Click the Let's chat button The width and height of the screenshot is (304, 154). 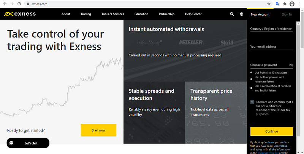pos(28,143)
